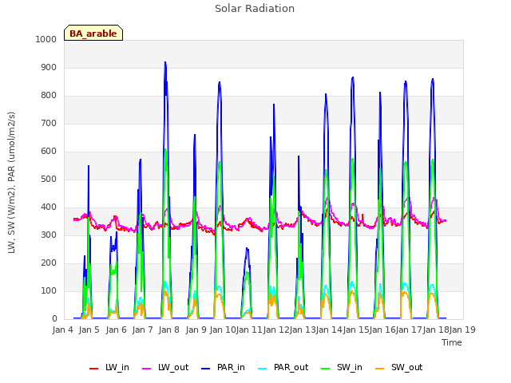Click the orange SW_out legend swatch

click(380, 369)
